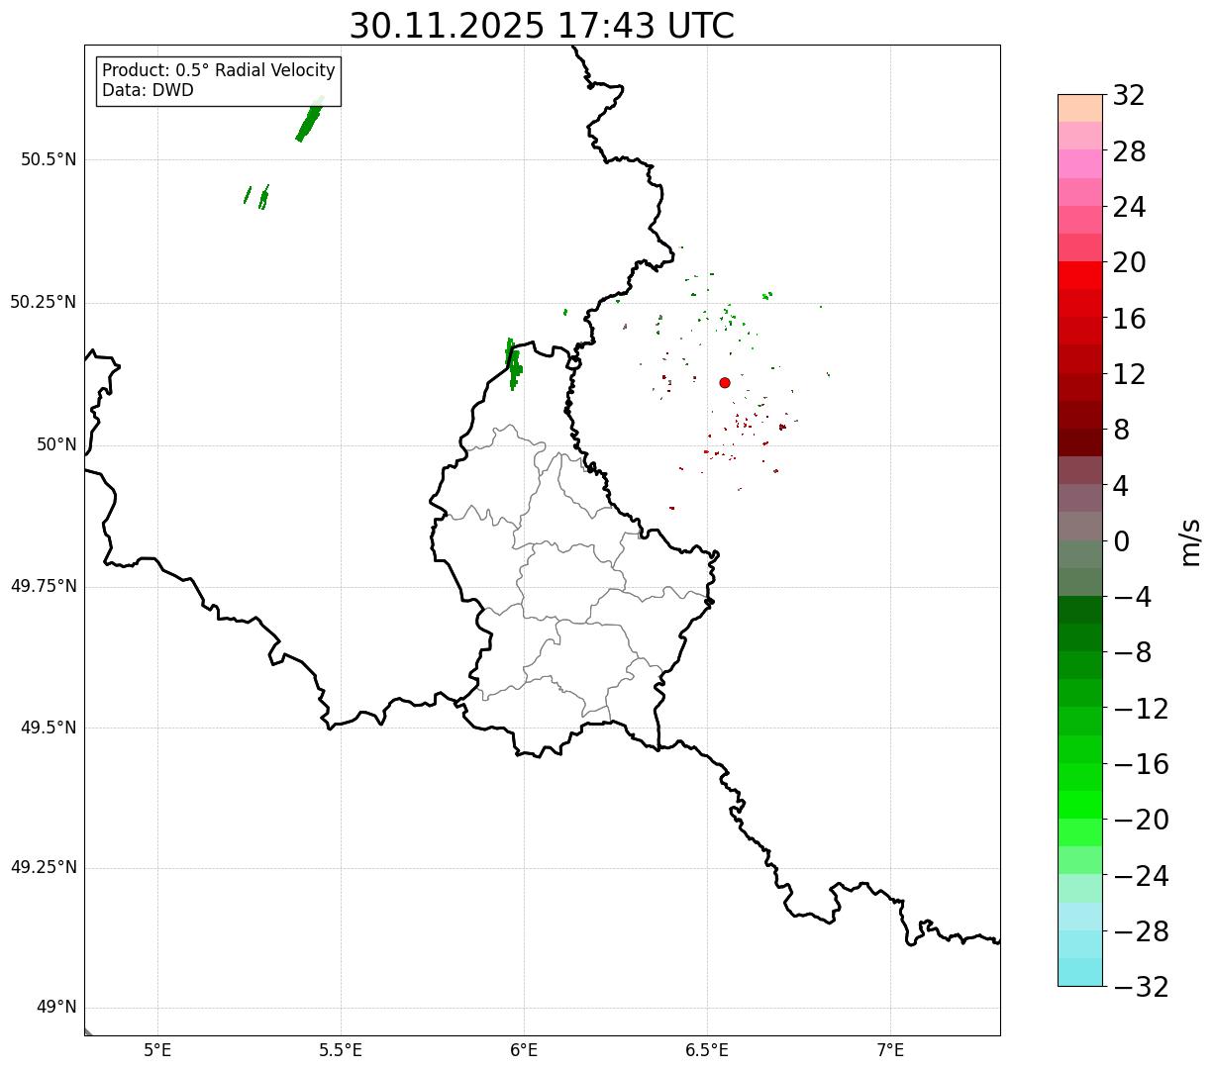
Task: Click the title "30.11.2025 17:43 UTC"
Action: [x=542, y=26]
